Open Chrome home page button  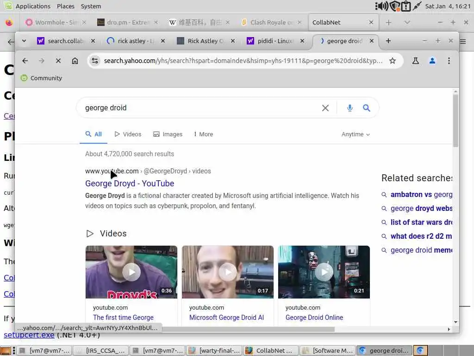[x=75, y=61]
